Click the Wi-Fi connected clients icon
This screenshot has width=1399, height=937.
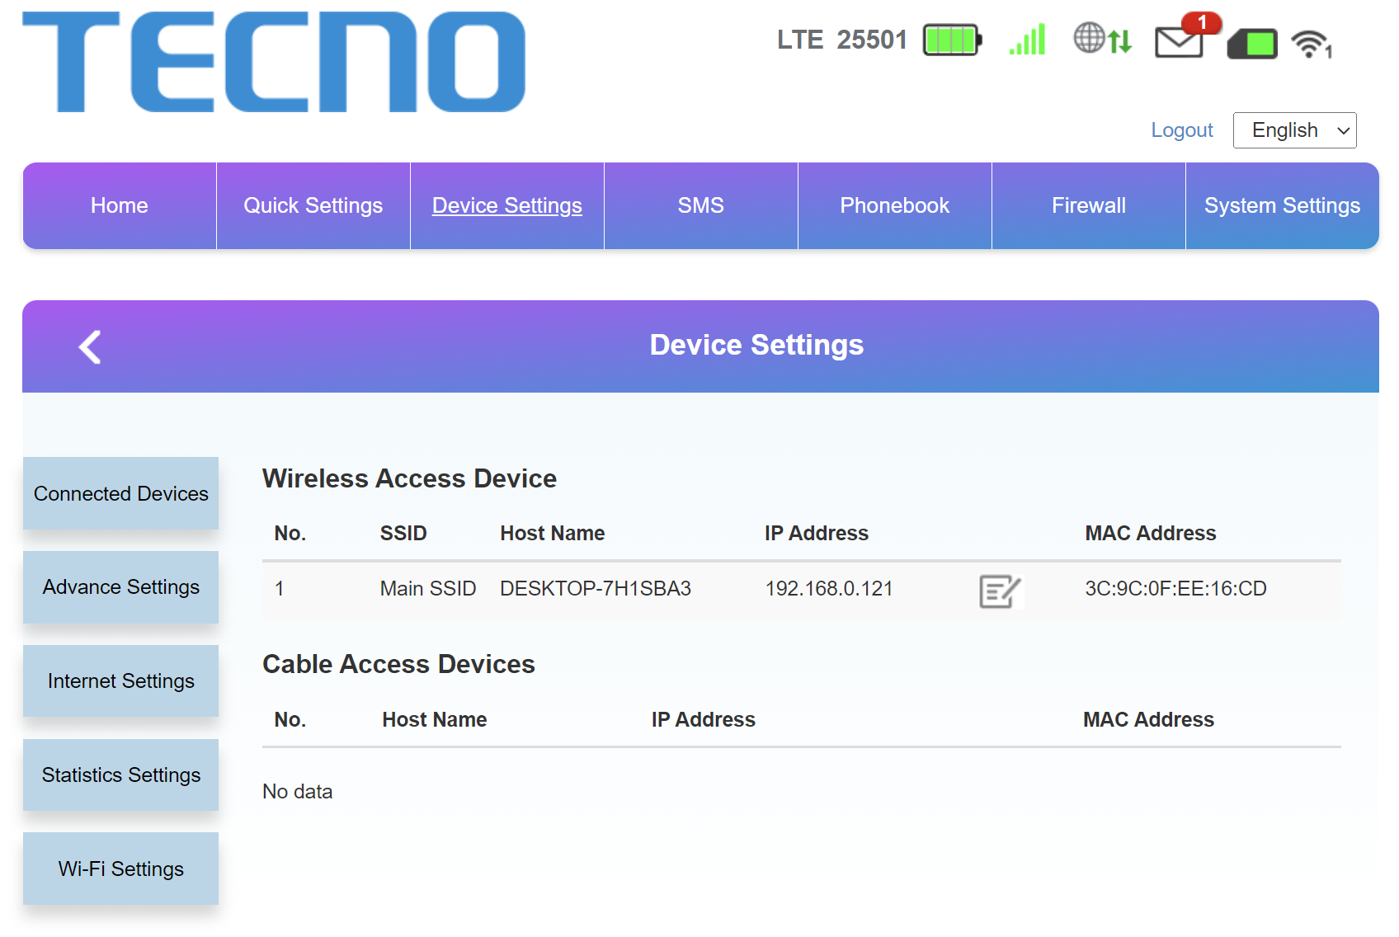pyautogui.click(x=1312, y=44)
